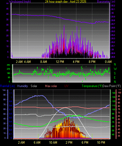Screen dimensions: 122x146
Task: Click the 180 degree wind direction value
Action: [9, 73]
